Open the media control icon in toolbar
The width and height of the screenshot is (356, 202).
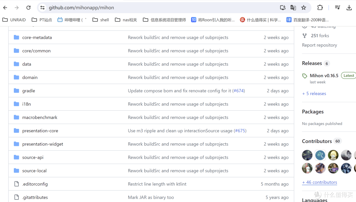[337, 8]
